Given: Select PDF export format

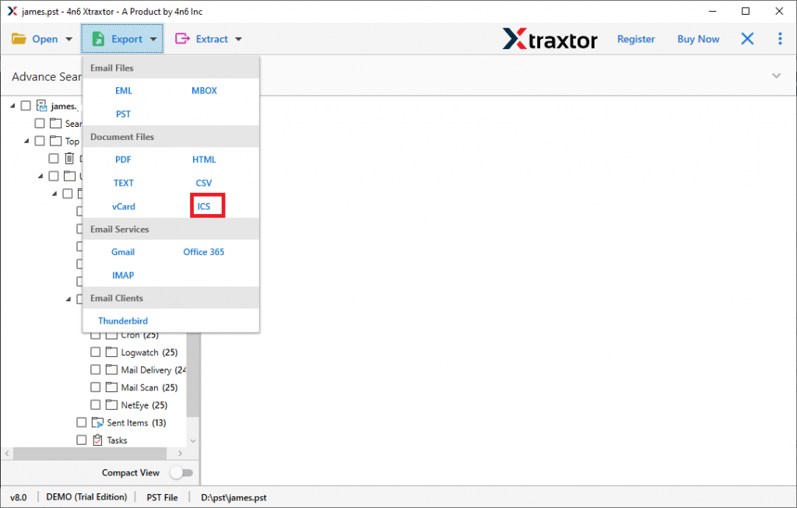Looking at the screenshot, I should (x=124, y=159).
